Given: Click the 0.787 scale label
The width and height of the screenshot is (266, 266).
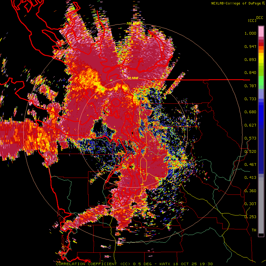Looking at the screenshot, I should tap(250, 86).
